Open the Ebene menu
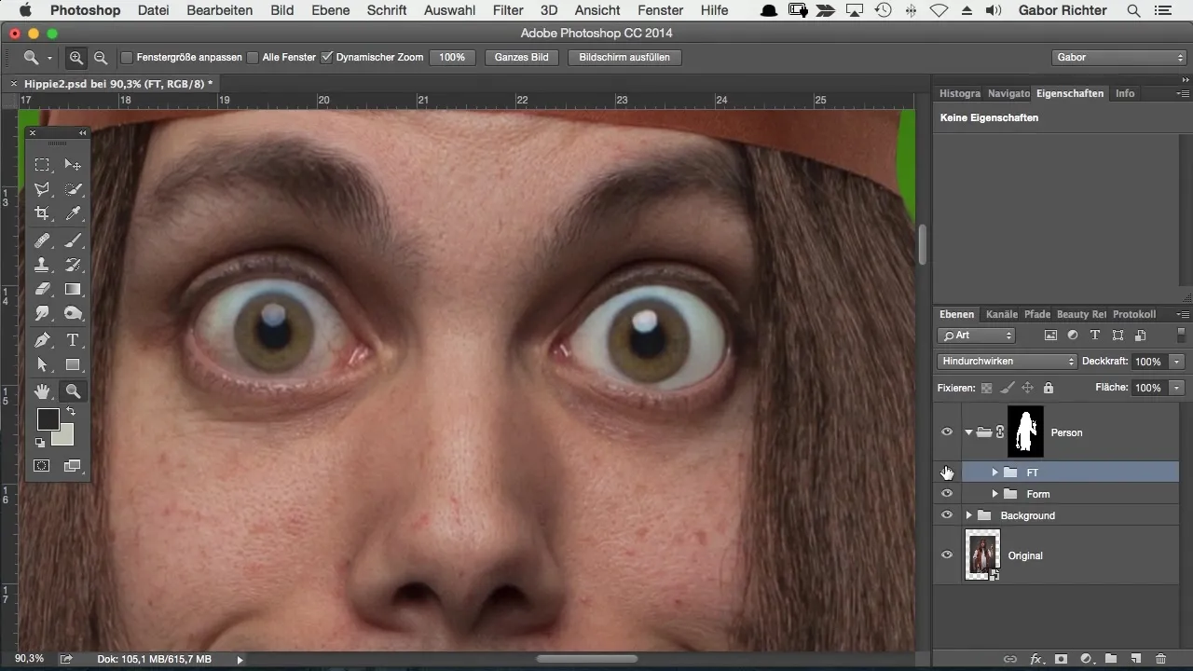Viewport: 1193px width, 671px height. (331, 10)
